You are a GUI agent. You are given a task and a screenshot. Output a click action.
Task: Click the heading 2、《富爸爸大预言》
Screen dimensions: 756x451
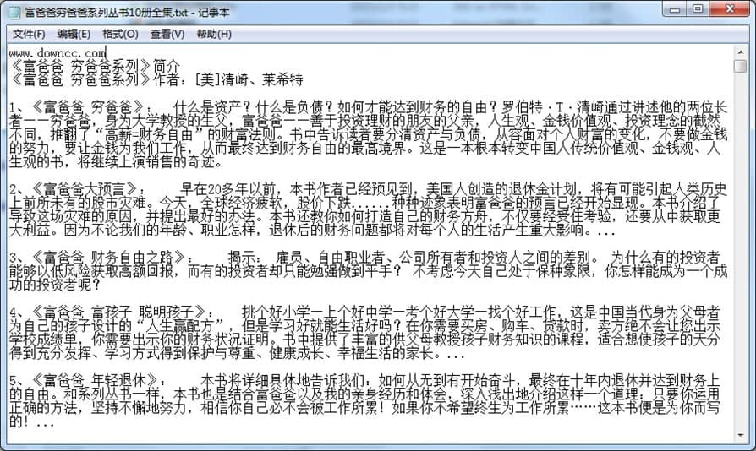coord(74,189)
